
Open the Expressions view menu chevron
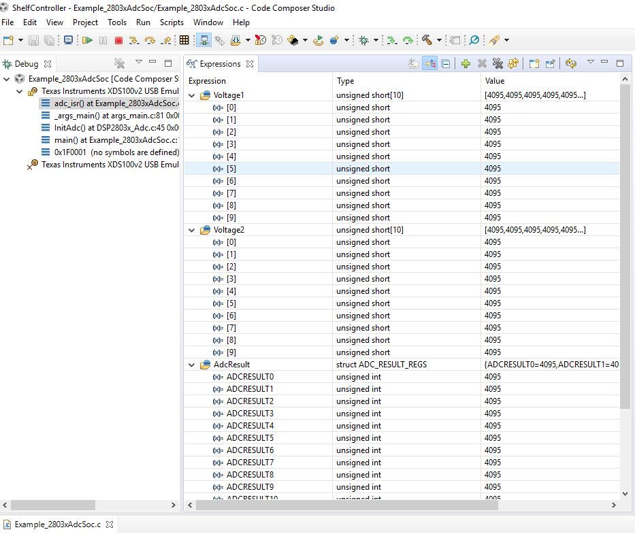pyautogui.click(x=591, y=63)
